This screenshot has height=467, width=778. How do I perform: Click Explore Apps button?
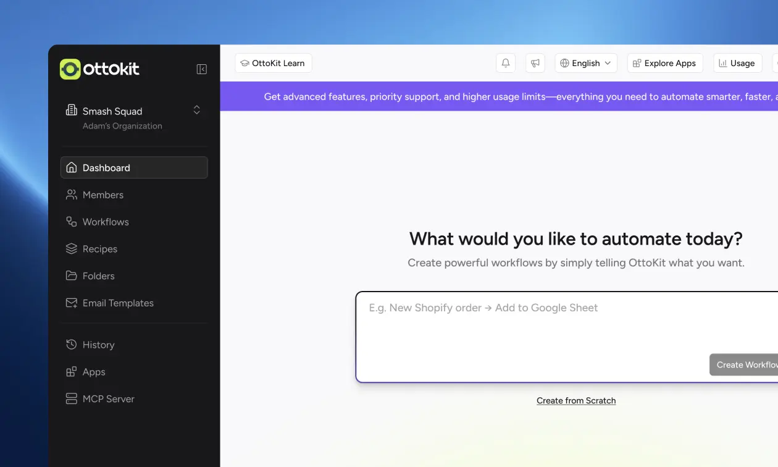coord(665,63)
